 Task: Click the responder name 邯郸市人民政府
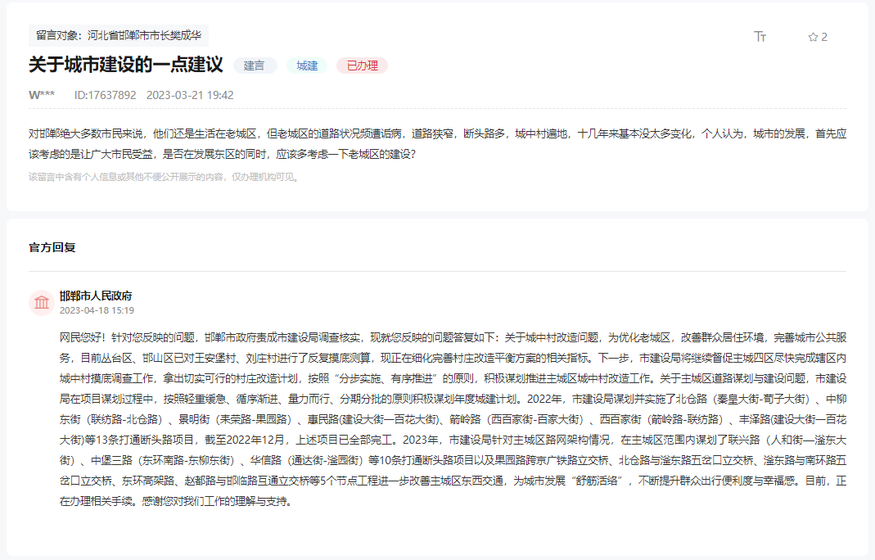pyautogui.click(x=96, y=296)
